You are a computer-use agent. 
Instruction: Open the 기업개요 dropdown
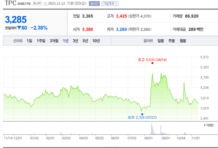(x=110, y=3)
